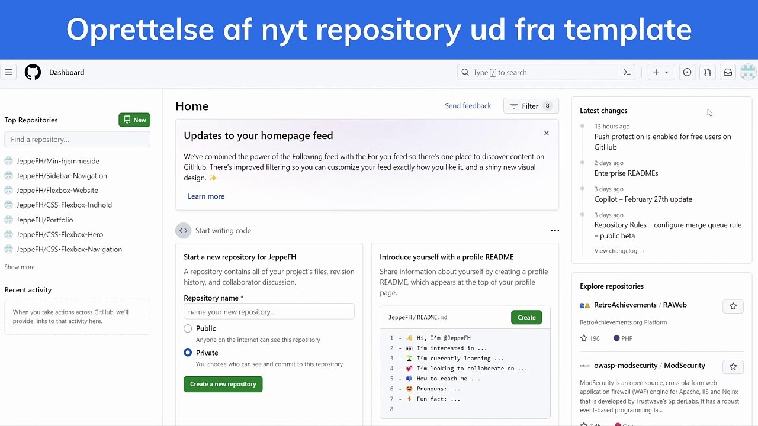Open the Issues icon in header
Screen dimensions: 758x426
(x=687, y=72)
